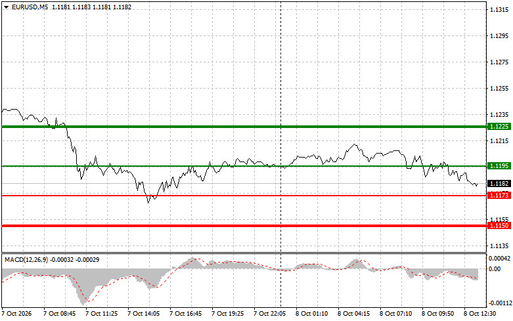Select the 1.1295 price scale value
The image size is (513, 321).
(x=499, y=36)
